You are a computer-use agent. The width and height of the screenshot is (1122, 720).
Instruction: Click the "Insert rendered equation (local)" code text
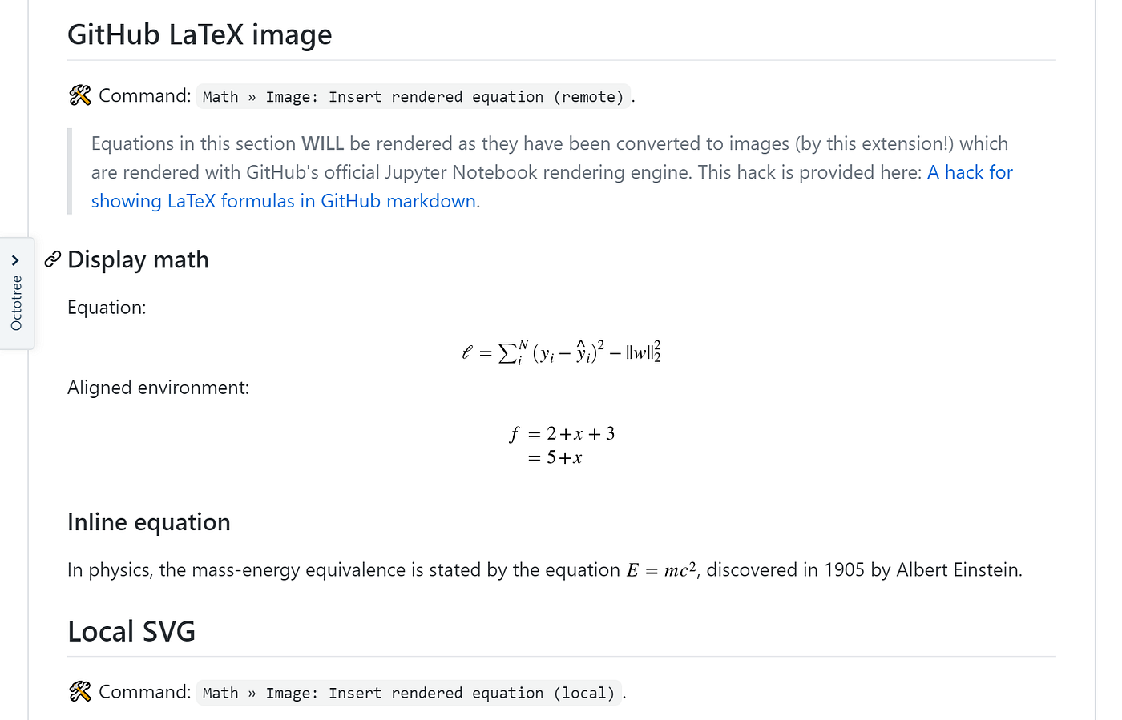coord(472,693)
